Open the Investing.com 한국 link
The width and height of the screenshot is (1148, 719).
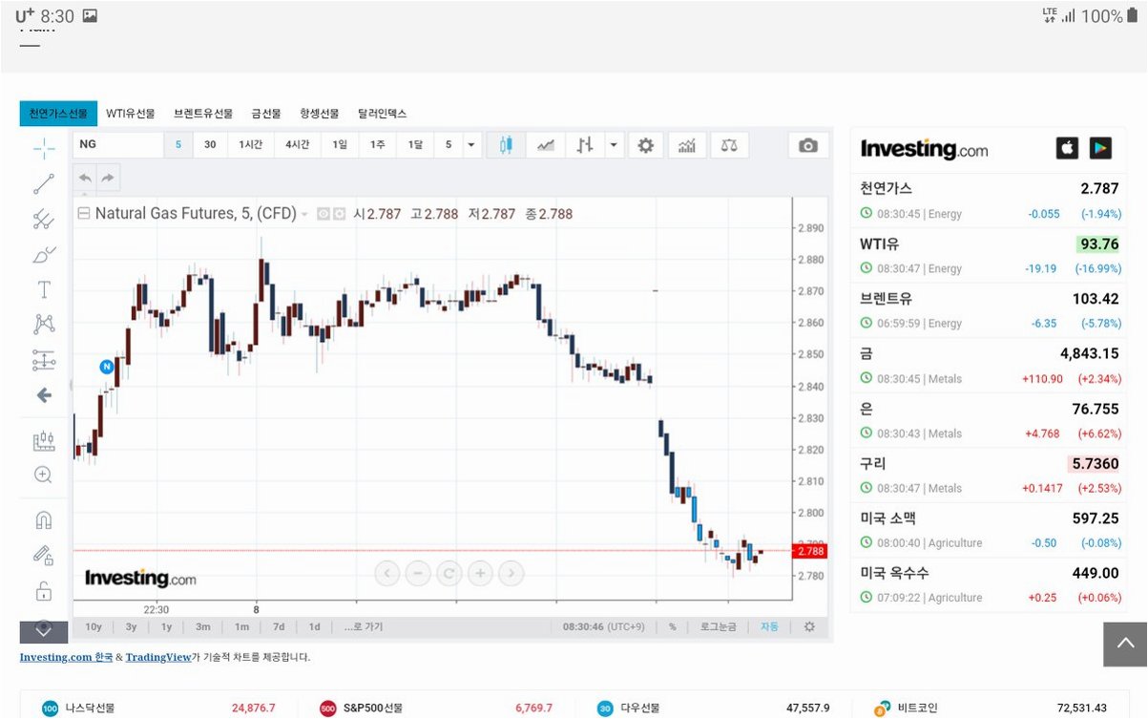click(67, 657)
